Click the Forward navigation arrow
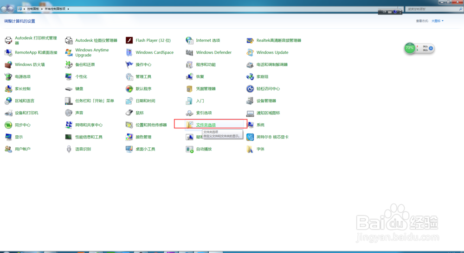This screenshot has height=253, width=464. click(10, 9)
